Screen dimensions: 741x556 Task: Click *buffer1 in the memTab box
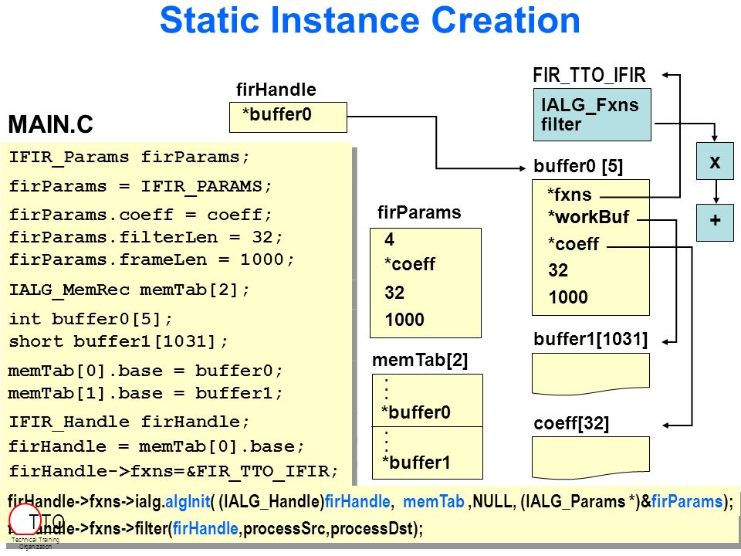click(416, 463)
